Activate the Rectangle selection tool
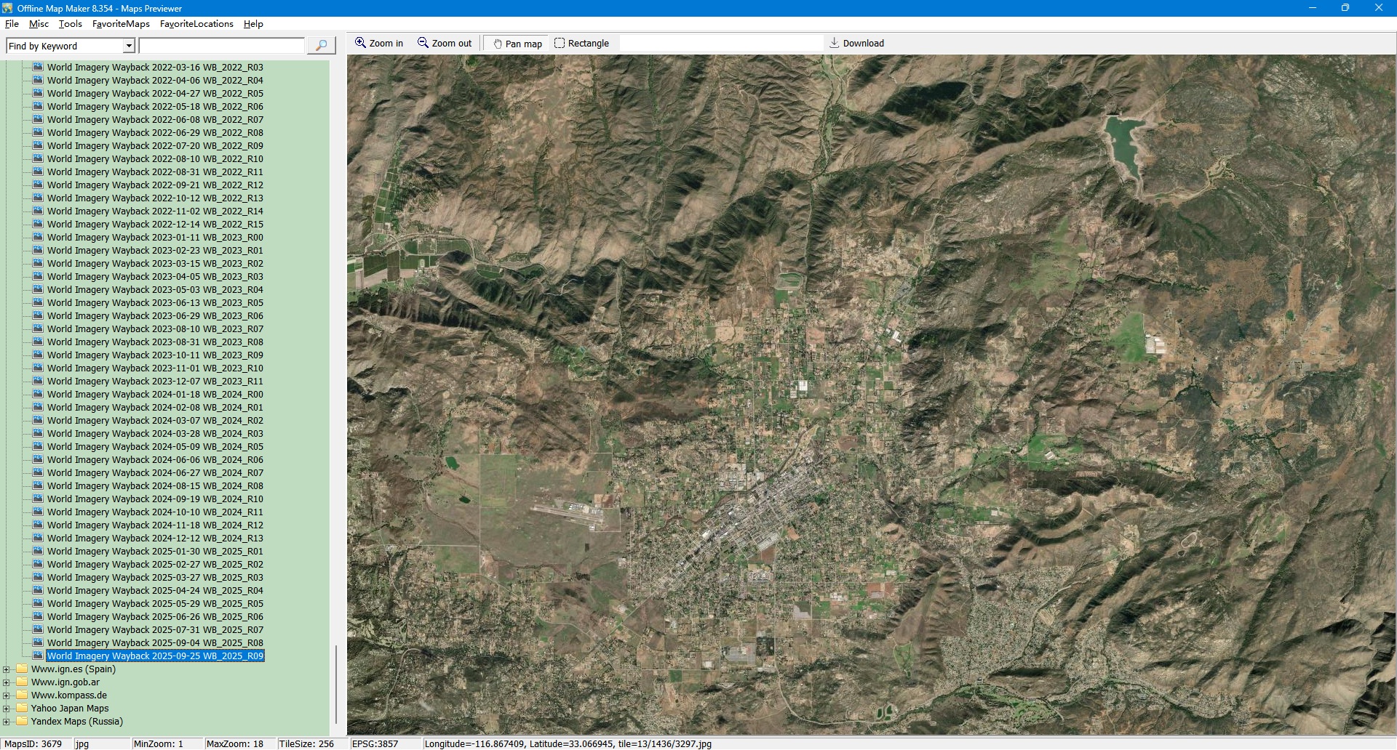 559,43
